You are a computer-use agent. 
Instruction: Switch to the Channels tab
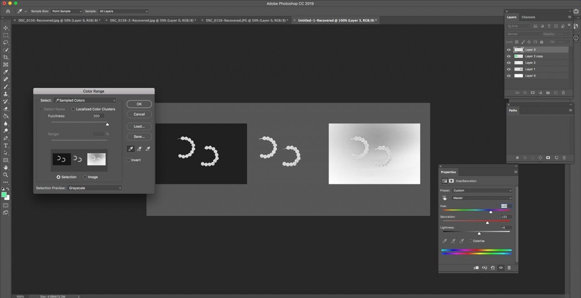(528, 17)
